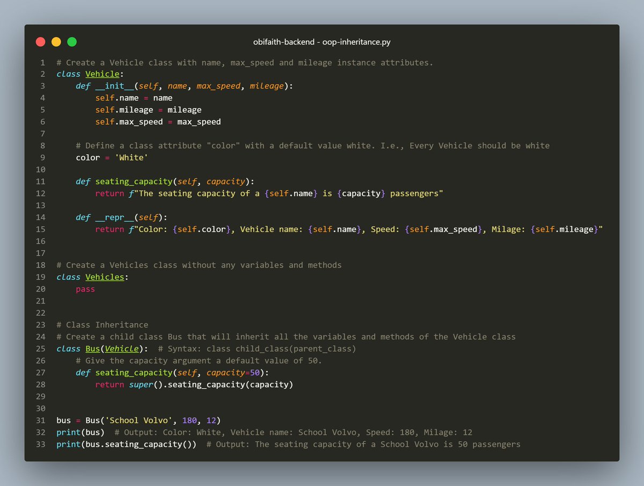
Task: Click the '# Class Inheritance' comment
Action: tap(103, 324)
